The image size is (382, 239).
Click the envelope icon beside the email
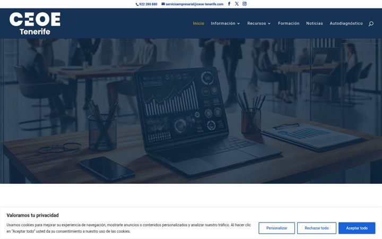[x=163, y=4]
